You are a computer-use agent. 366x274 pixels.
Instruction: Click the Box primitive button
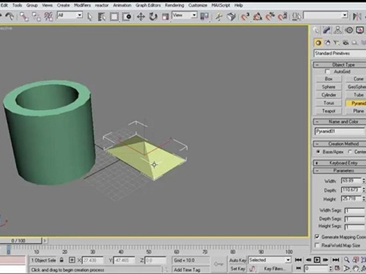329,79
